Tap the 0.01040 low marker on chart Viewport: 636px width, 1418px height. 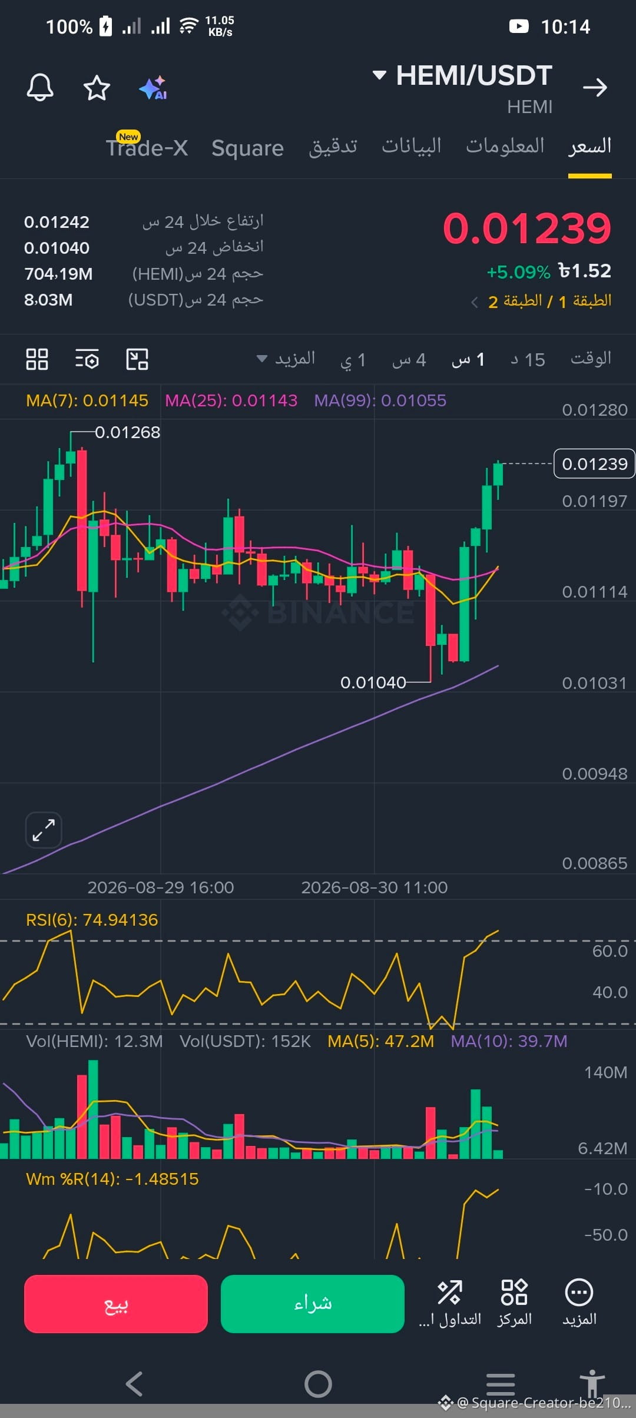tap(373, 683)
